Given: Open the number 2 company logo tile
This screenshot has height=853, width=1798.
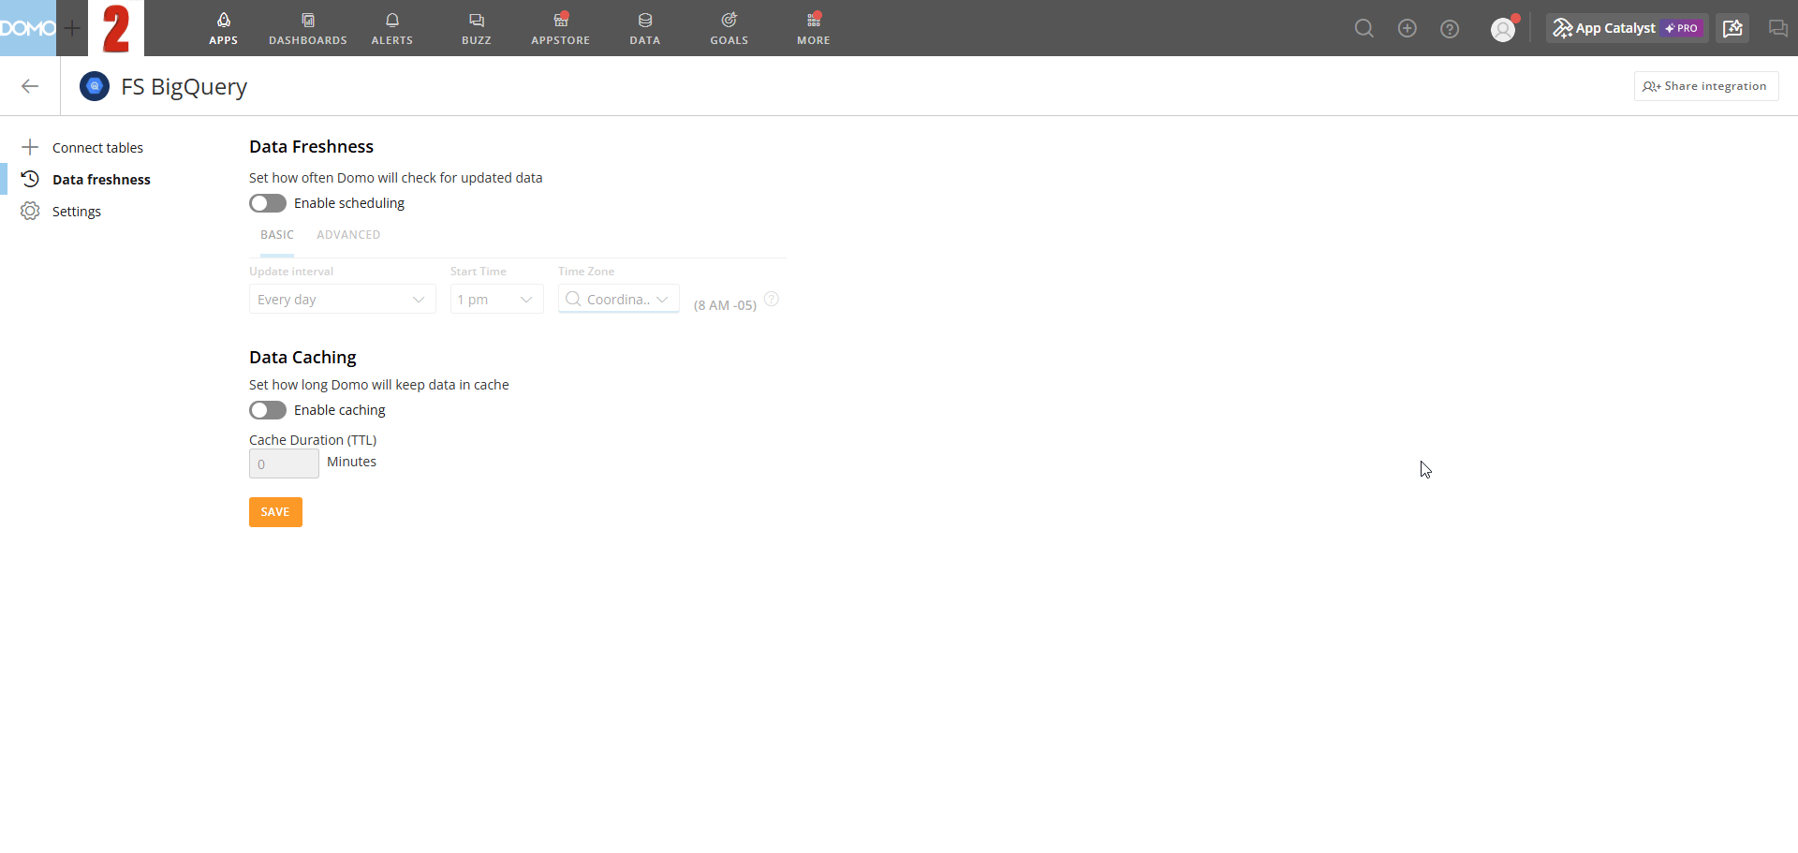Looking at the screenshot, I should [116, 28].
